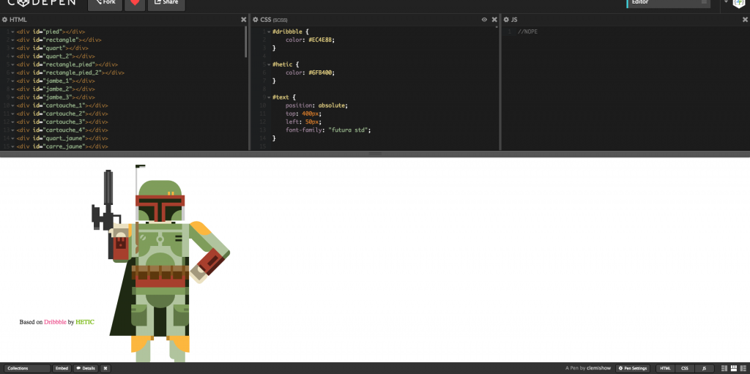Click the Boba Fett figure in preview

(159, 263)
